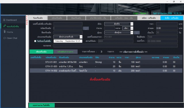Click the green เพิ่มเครื่องมือ button
This screenshot has width=184, height=108.
point(41,52)
